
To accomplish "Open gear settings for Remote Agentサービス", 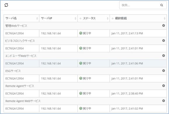I will tap(163, 86).
